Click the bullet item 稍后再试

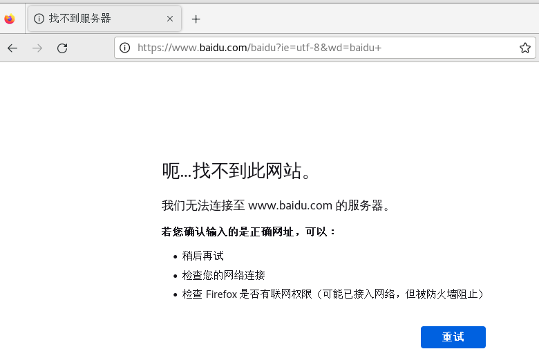(202, 256)
